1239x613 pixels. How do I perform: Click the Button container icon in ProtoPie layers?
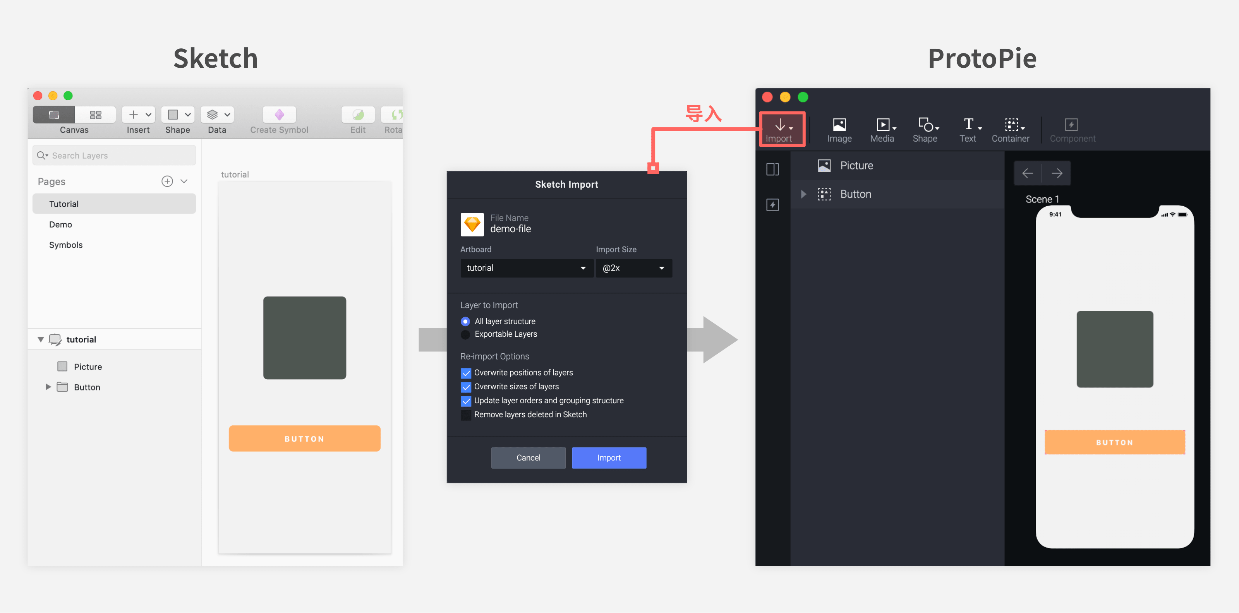pos(824,194)
